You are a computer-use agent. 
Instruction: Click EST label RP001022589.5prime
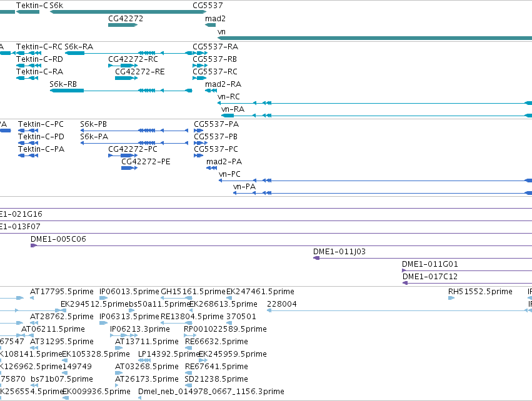[225, 329]
